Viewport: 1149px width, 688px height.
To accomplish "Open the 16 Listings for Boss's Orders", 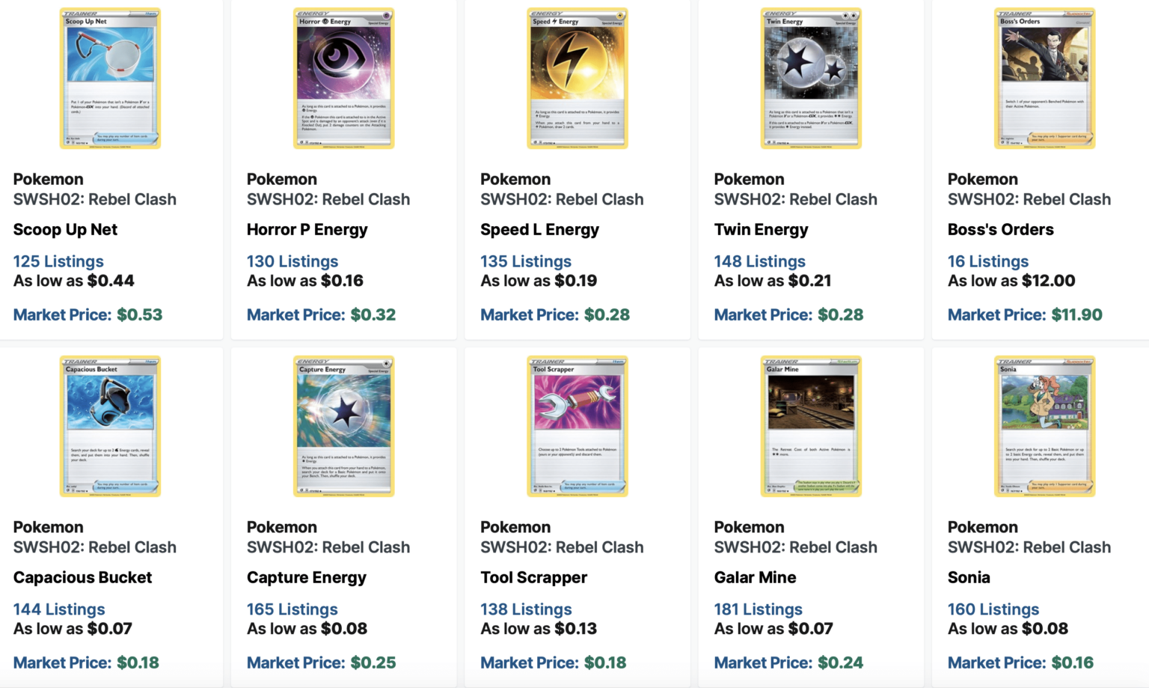I will pyautogui.click(x=987, y=261).
